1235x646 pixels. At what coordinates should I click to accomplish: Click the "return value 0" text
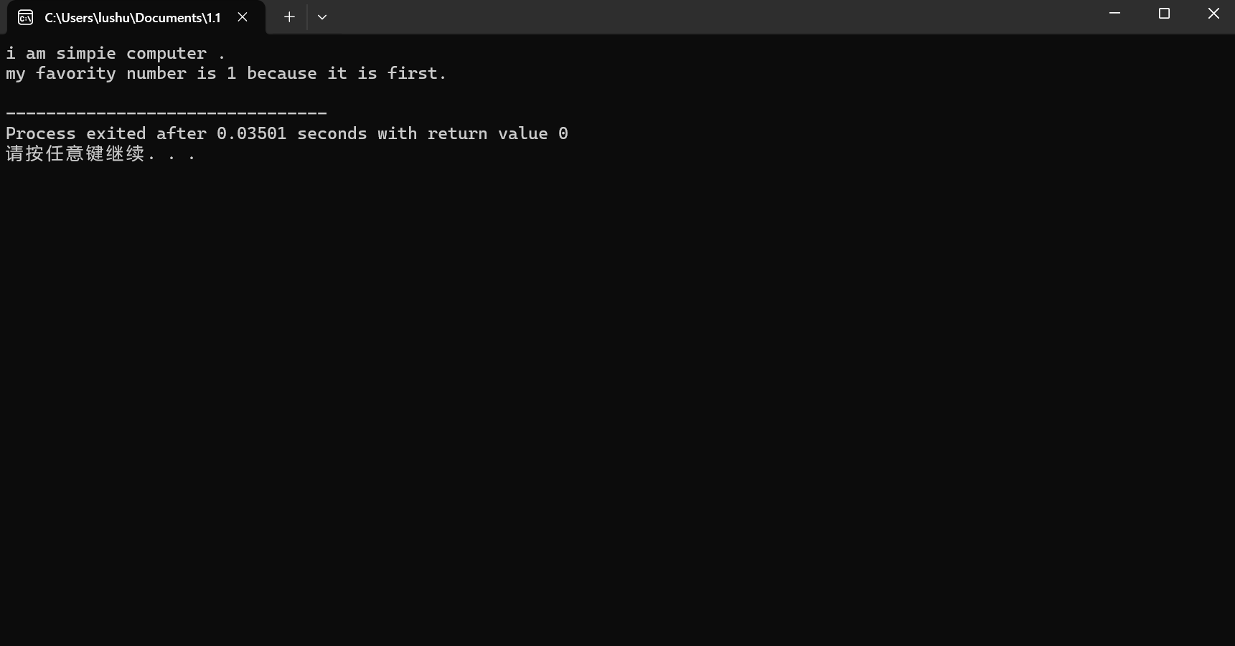(498, 133)
